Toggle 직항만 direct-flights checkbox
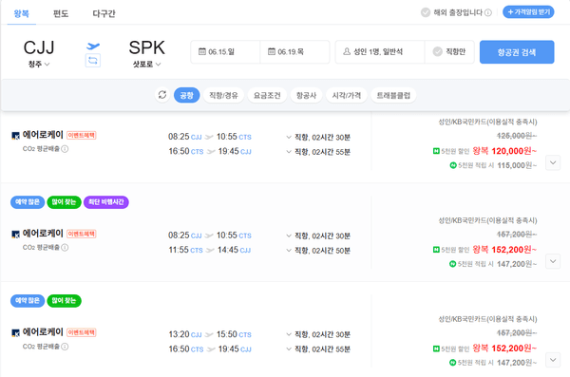Screen dimensions: 570x377 [438, 51]
